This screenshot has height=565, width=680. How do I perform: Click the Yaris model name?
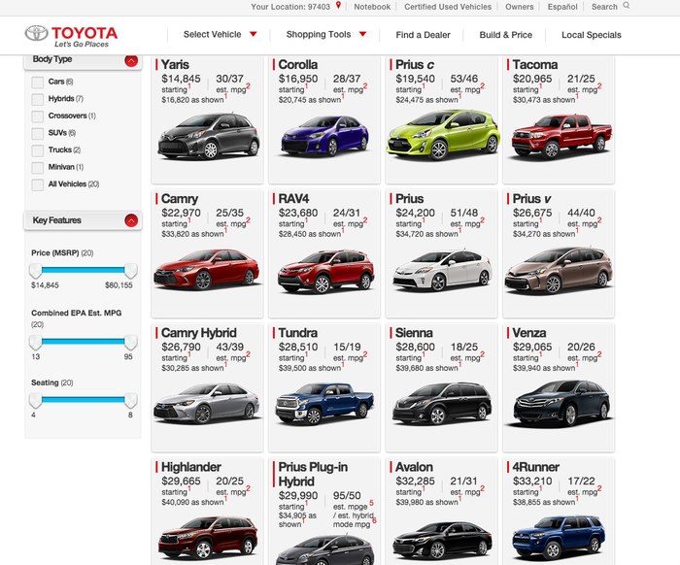(x=175, y=65)
